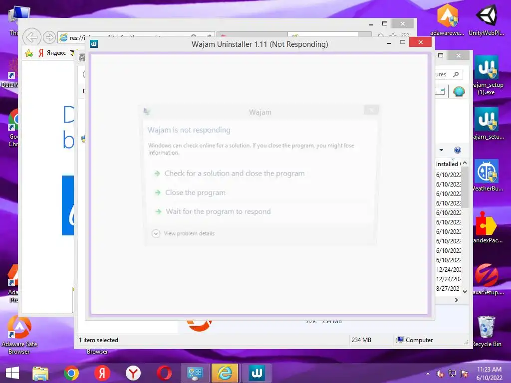The height and width of the screenshot is (383, 511).
Task: Show hidden system tray icons
Action: (x=428, y=374)
